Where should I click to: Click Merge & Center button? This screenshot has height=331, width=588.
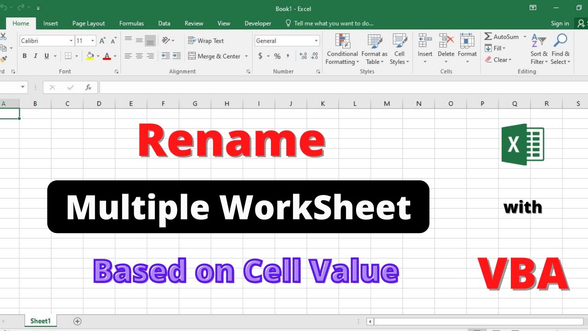(214, 56)
